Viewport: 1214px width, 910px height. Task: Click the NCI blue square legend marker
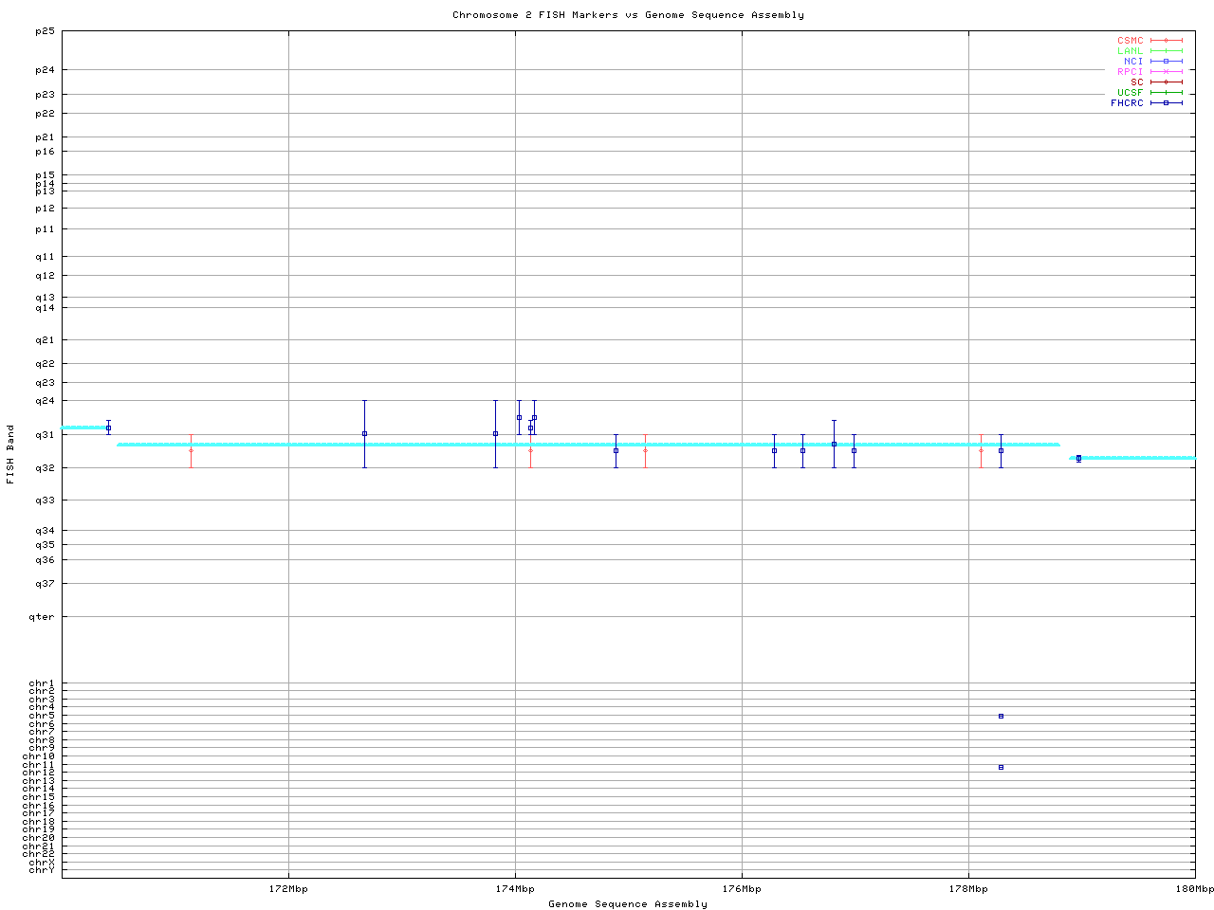(x=1166, y=62)
